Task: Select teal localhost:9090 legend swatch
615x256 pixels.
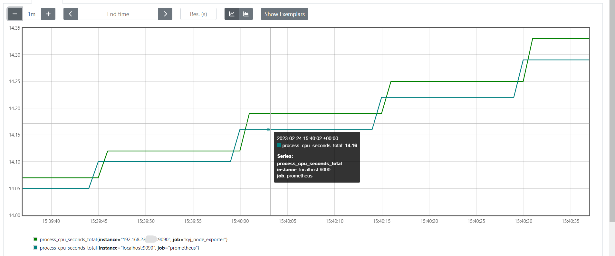Action: tap(35, 248)
